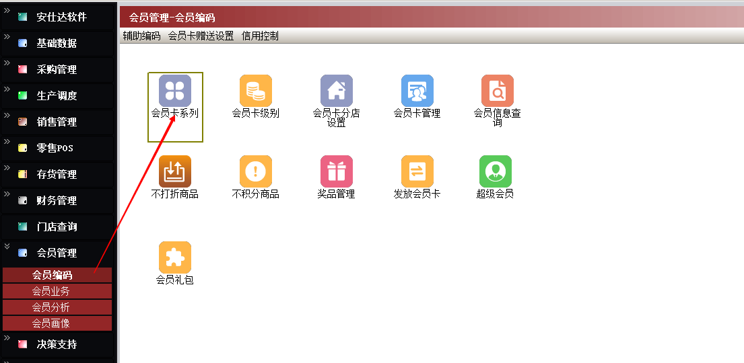Image resolution: width=744 pixels, height=363 pixels.
Task: Click the 超级会员 label text
Action: pos(495,194)
